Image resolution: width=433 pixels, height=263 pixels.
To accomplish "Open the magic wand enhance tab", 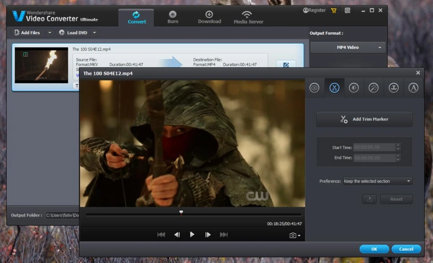I will point(374,88).
